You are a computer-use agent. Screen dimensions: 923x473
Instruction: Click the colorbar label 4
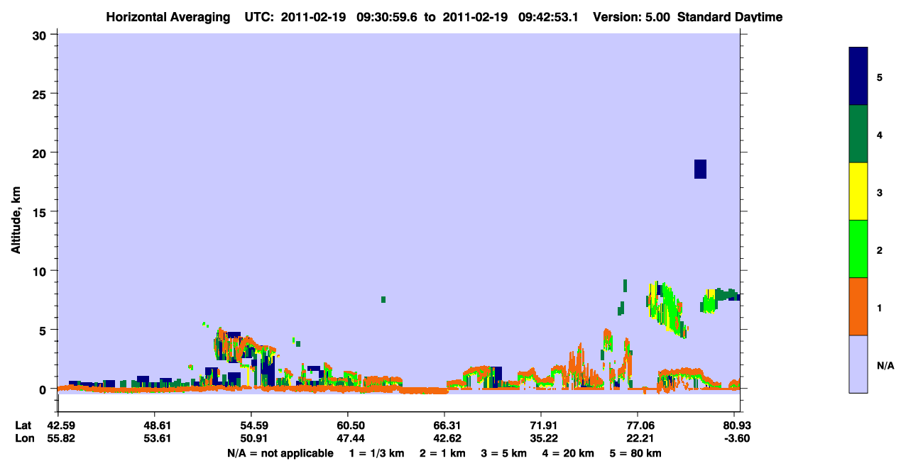tap(880, 134)
